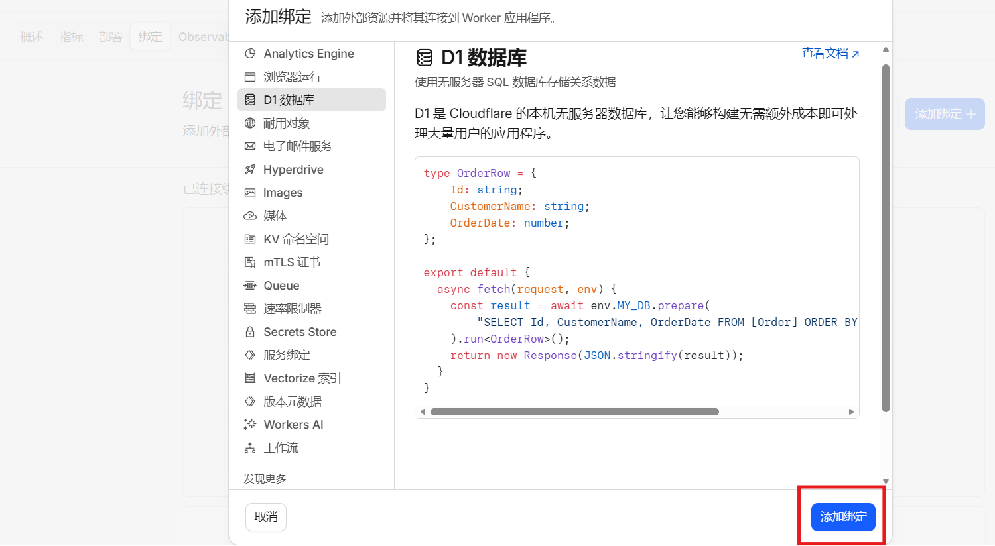Click the Vectorize 索引 icon
Screen dimensions: 995x546
click(250, 378)
